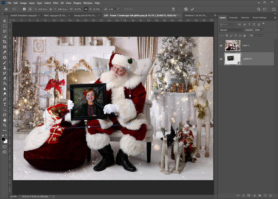Screen dimensions: 278x199
Task: Open the Filter menu
Action: [x=55, y=3]
